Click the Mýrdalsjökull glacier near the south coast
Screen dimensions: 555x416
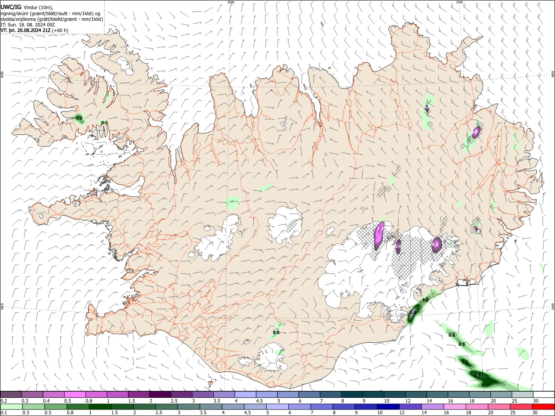coord(271,359)
